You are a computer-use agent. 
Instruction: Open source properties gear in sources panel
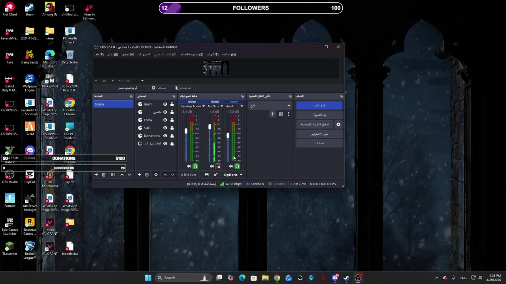point(156,175)
